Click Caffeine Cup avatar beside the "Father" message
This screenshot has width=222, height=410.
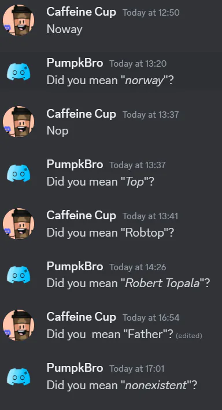pos(18,325)
